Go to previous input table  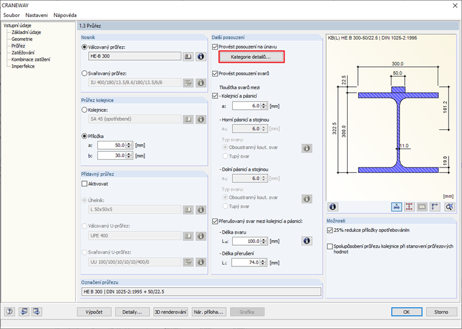click(24, 311)
